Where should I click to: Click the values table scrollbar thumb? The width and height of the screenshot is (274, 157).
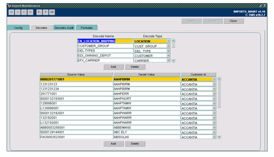pyautogui.click(x=219, y=95)
